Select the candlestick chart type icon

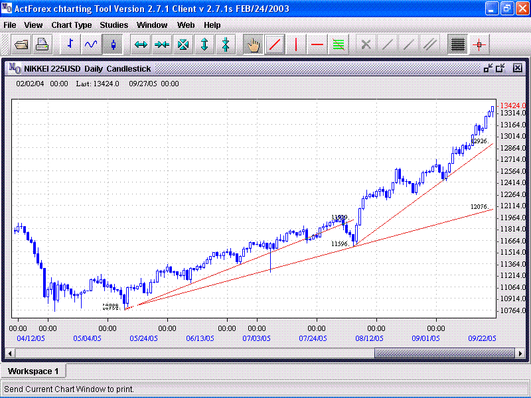(113, 45)
